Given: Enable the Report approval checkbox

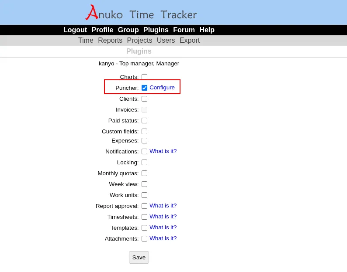Looking at the screenshot, I should (144, 206).
